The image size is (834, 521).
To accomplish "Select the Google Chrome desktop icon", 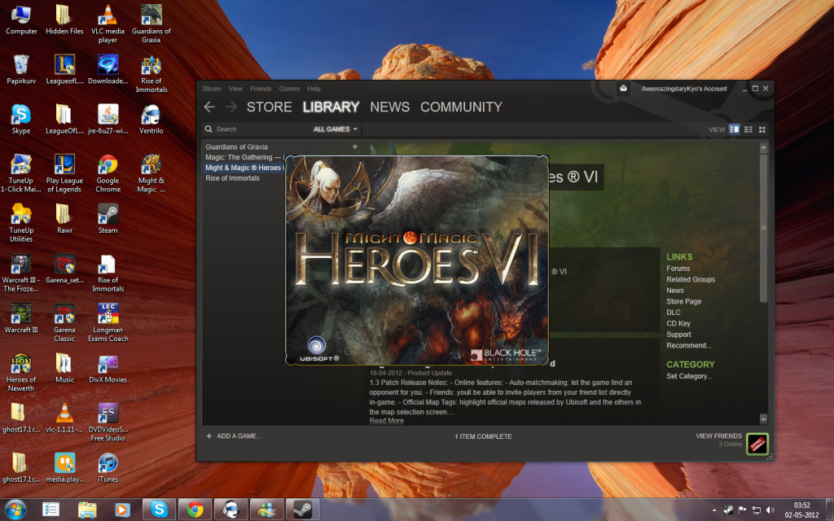I will coord(108,174).
